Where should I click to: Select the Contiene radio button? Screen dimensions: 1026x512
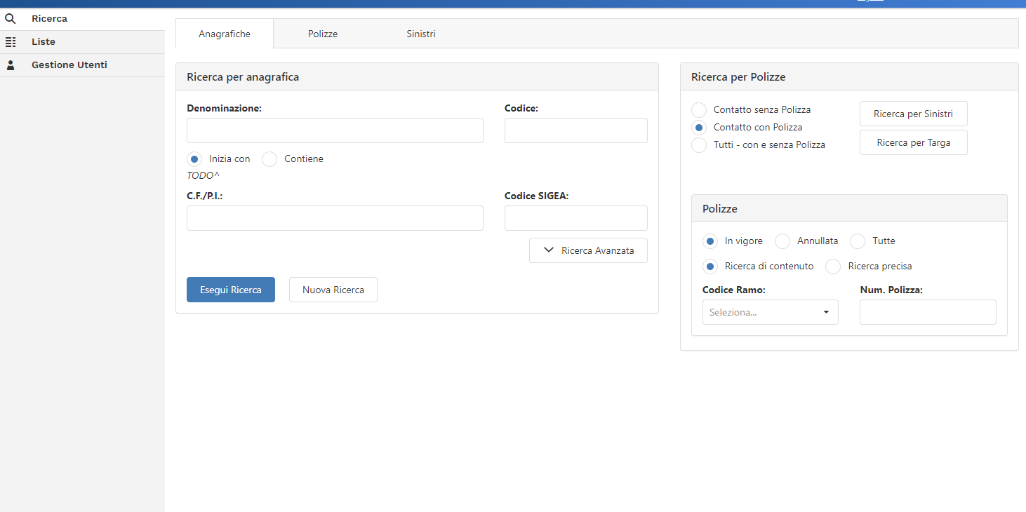coord(269,159)
